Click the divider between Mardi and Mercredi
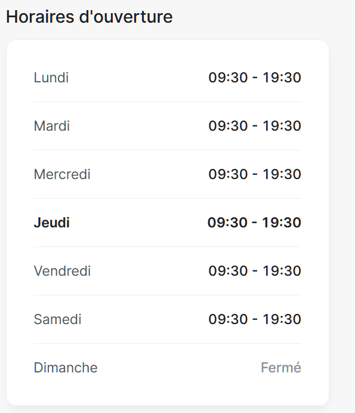 click(x=167, y=150)
